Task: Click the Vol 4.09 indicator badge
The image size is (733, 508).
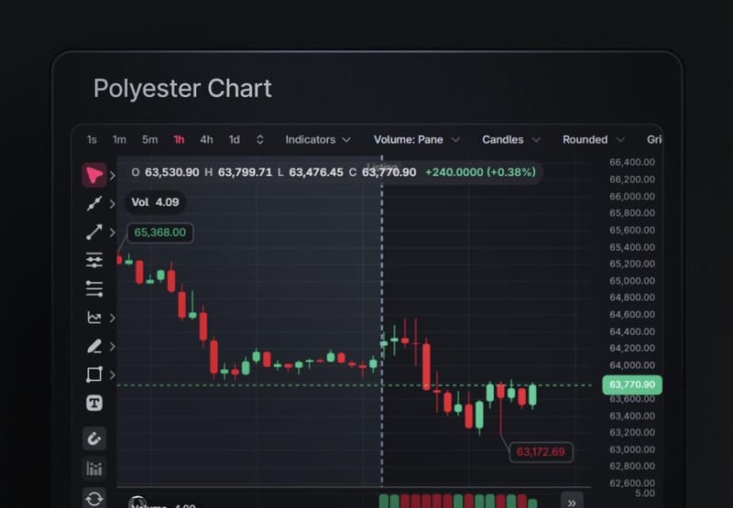Action: (155, 202)
